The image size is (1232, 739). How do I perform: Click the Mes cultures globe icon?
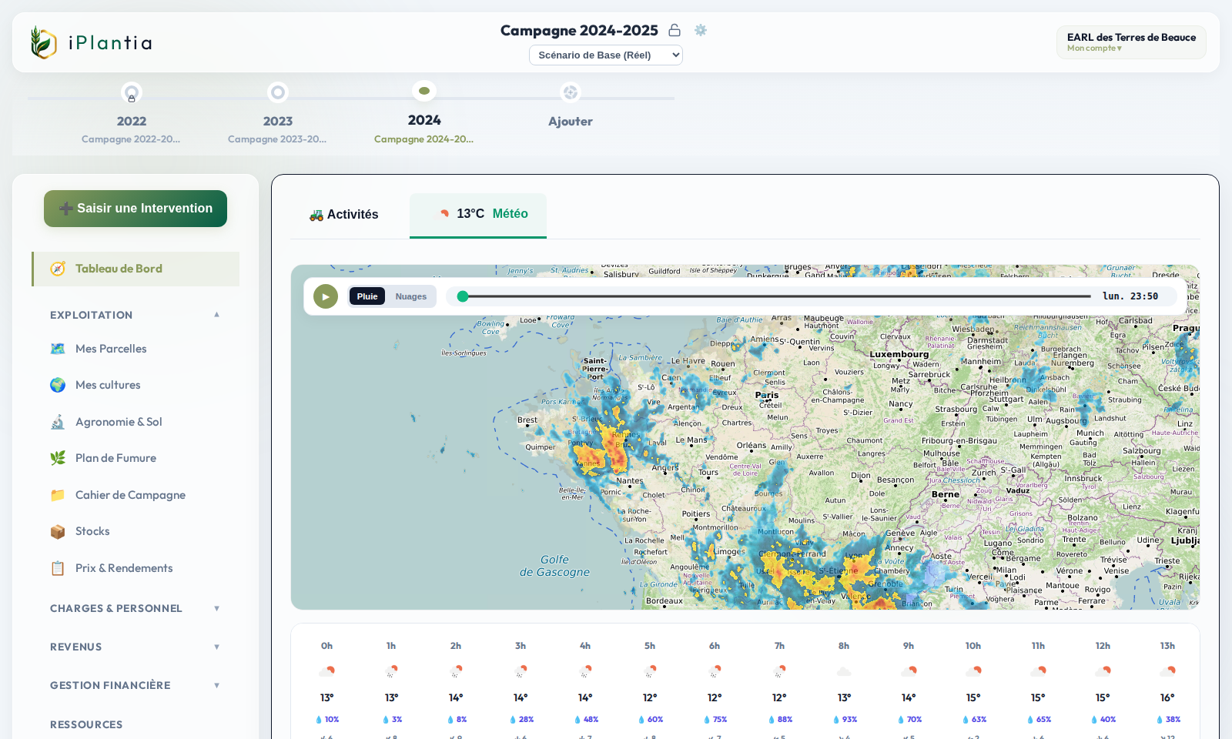(x=58, y=385)
